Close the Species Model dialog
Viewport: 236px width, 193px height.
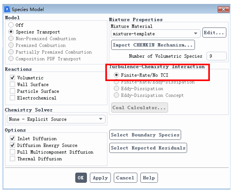(223, 9)
